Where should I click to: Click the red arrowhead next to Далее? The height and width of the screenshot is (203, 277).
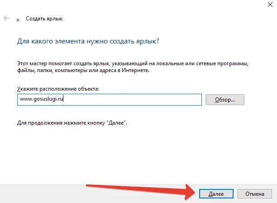(x=190, y=193)
